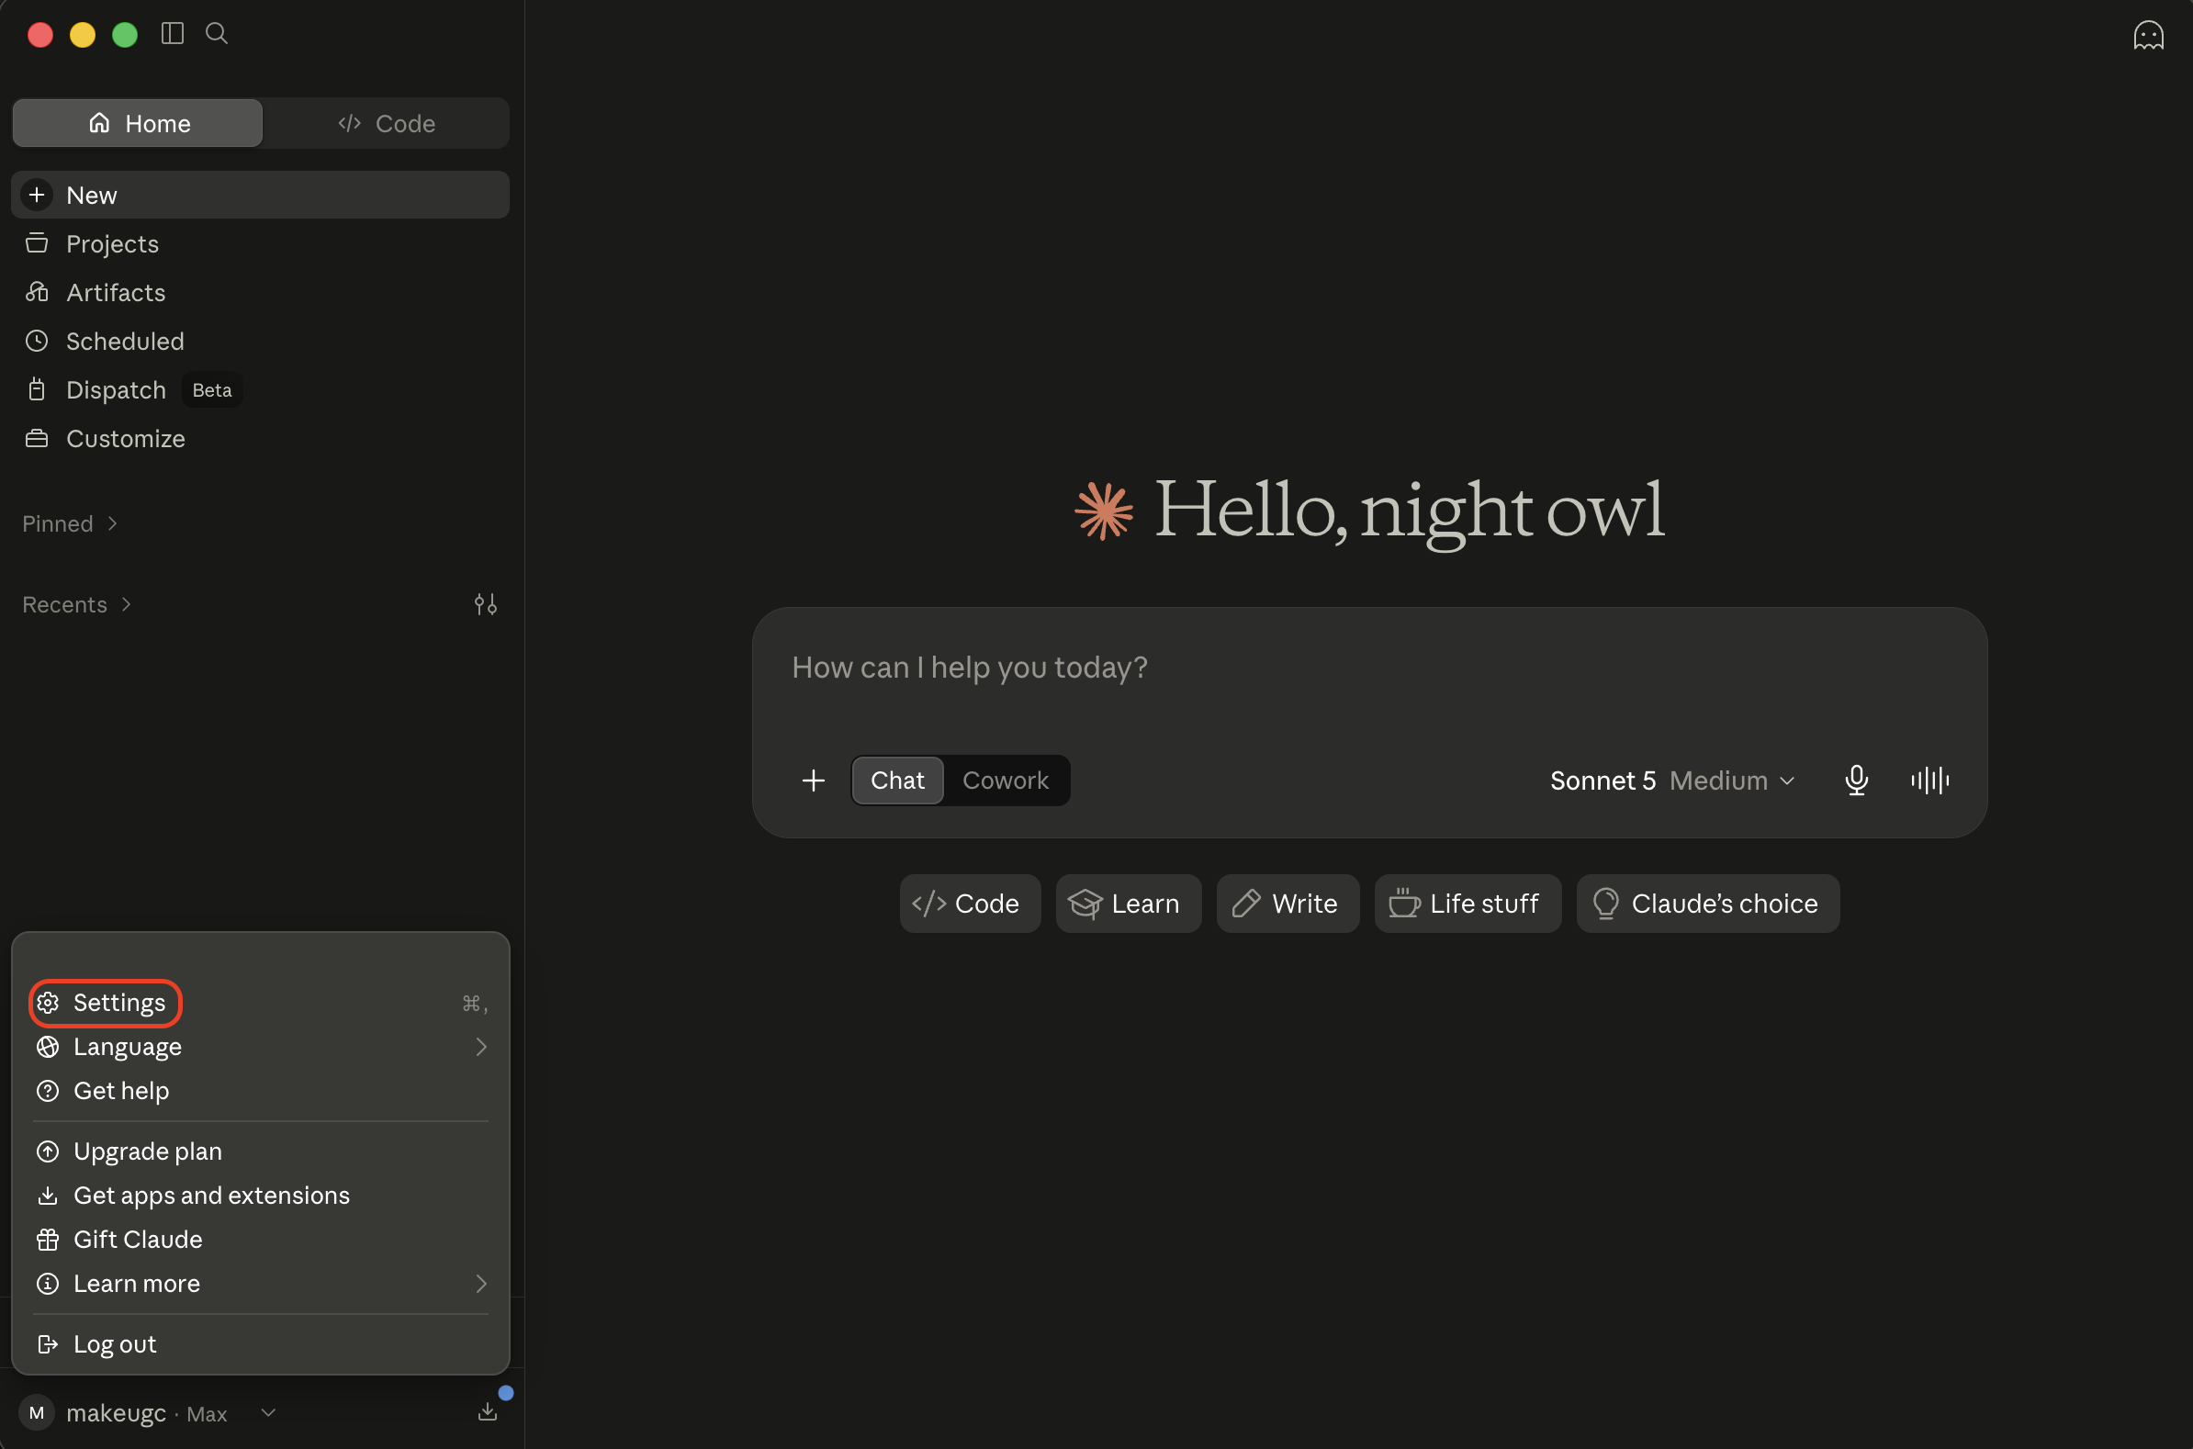Choose Upgrade plan from the menu

pos(261,1151)
